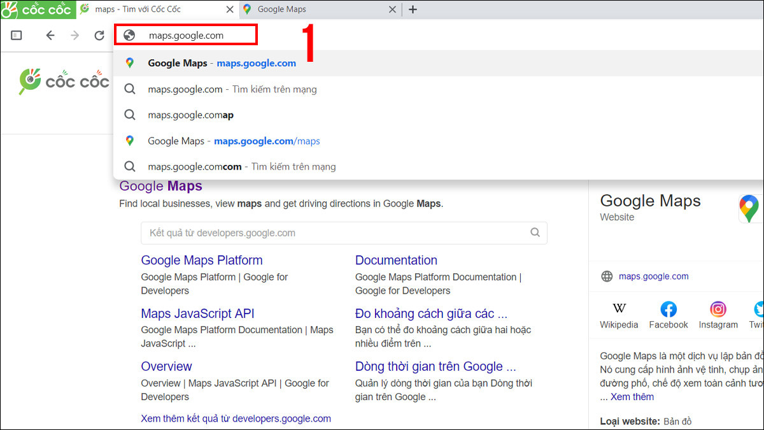Image resolution: width=764 pixels, height=430 pixels.
Task: Click the Instagram profile icon
Action: (x=718, y=310)
